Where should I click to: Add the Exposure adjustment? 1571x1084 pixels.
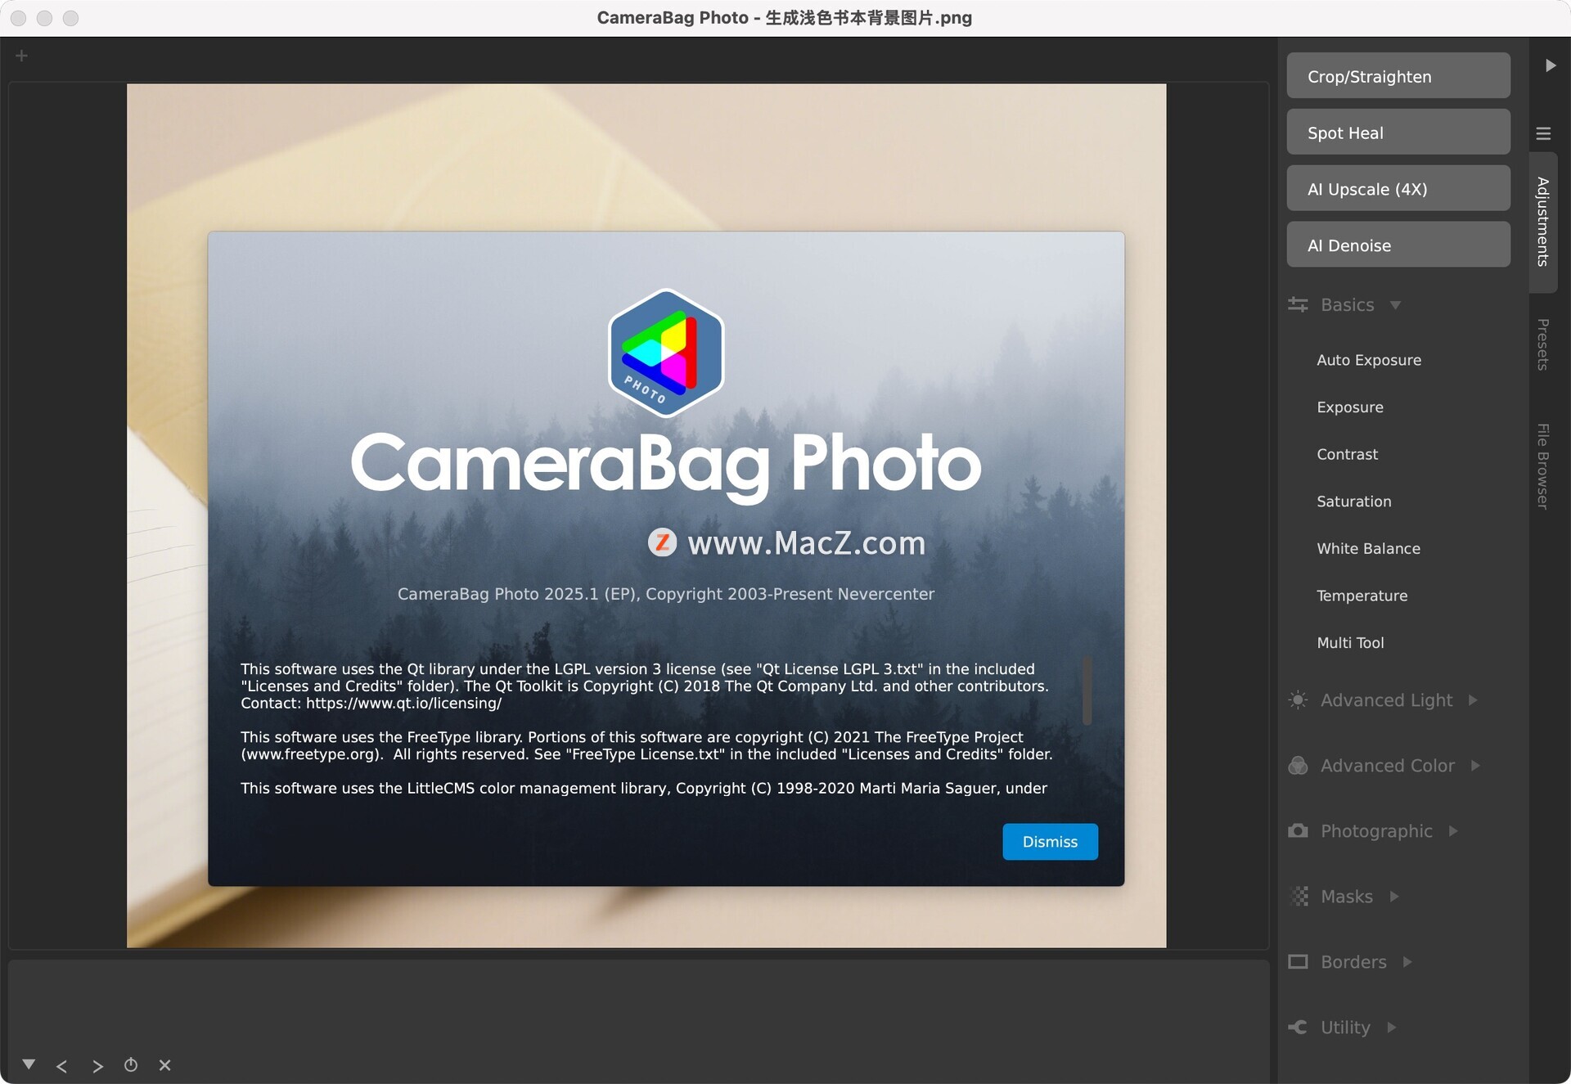click(x=1350, y=407)
